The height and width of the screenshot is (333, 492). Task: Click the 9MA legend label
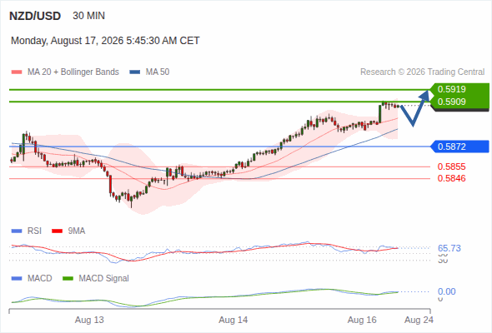(x=77, y=231)
